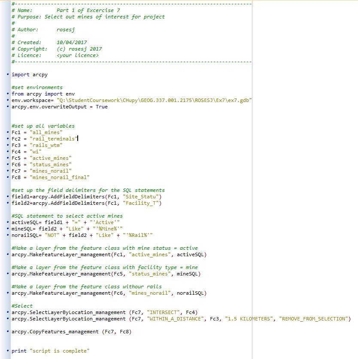Click the '#set up all variables' comment
The image size is (358, 359).
43,126
